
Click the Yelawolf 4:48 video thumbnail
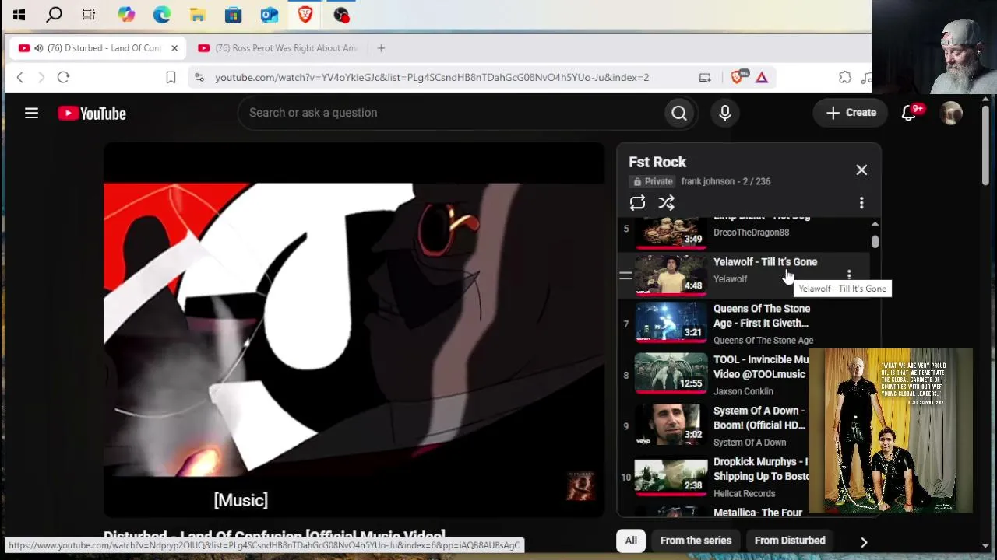[671, 274]
